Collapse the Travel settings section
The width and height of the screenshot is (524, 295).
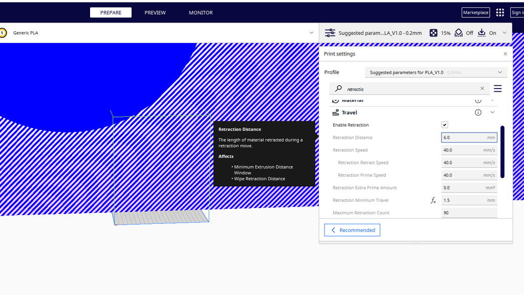coord(492,112)
